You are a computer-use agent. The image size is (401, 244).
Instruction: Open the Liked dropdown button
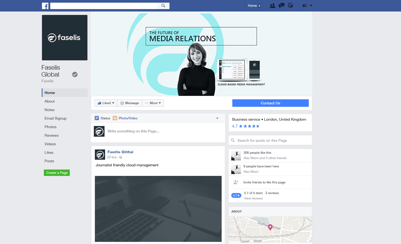pyautogui.click(x=106, y=103)
